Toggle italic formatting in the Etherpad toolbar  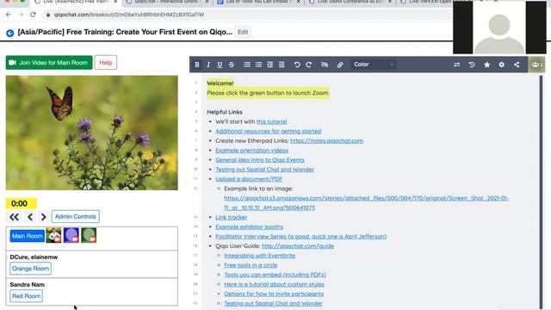tap(208, 65)
